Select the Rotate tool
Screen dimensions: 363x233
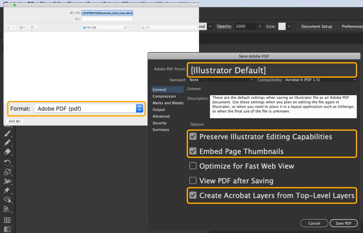tap(7, 162)
